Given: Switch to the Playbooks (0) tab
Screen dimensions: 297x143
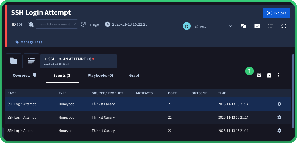Looking at the screenshot, I should coord(100,75).
